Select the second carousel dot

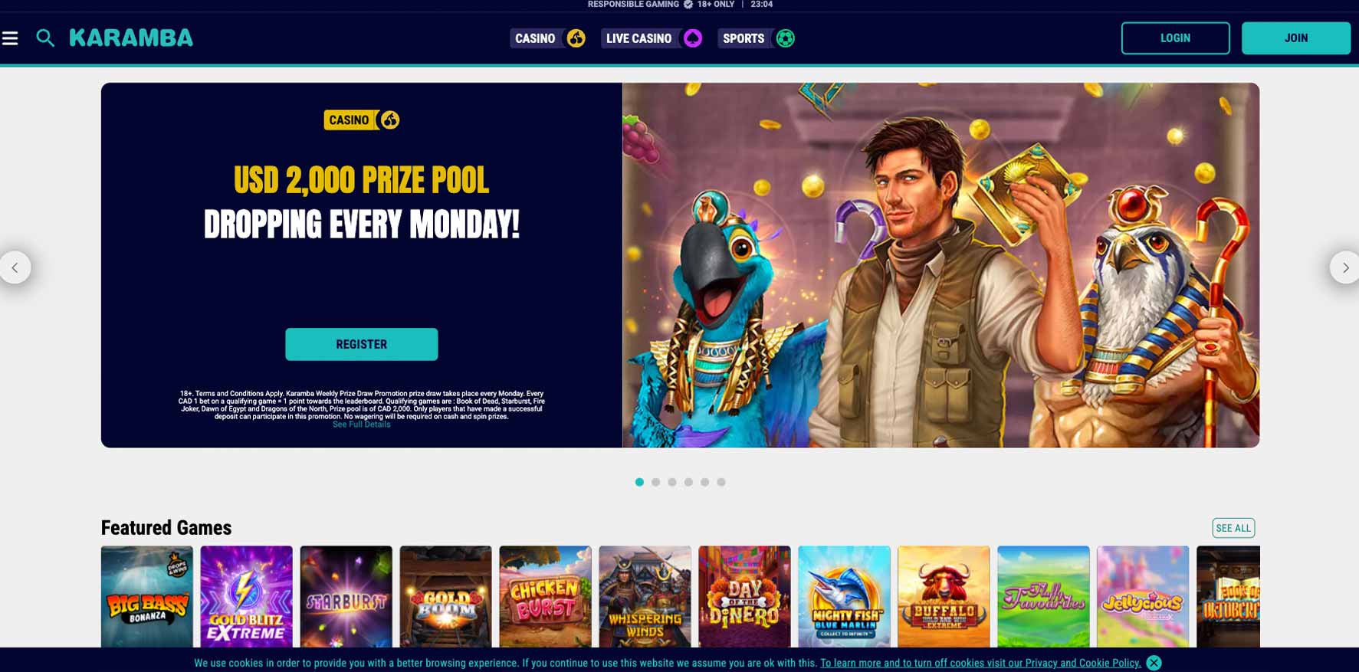(655, 482)
